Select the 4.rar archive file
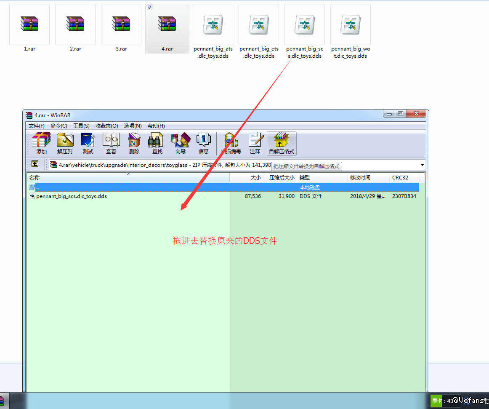This screenshot has height=409, width=489. pyautogui.click(x=167, y=29)
